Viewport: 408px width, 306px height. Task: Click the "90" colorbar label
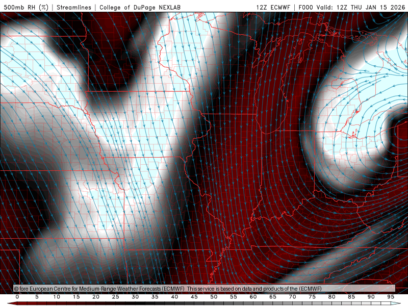371,297
